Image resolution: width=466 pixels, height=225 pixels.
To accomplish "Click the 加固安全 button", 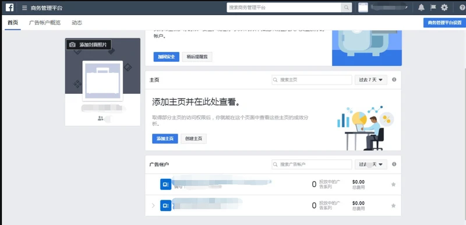I will [167, 57].
